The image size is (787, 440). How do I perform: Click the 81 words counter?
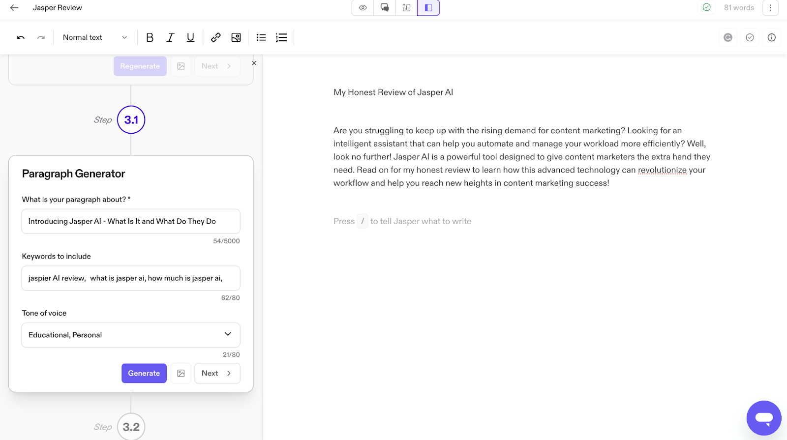pos(739,7)
